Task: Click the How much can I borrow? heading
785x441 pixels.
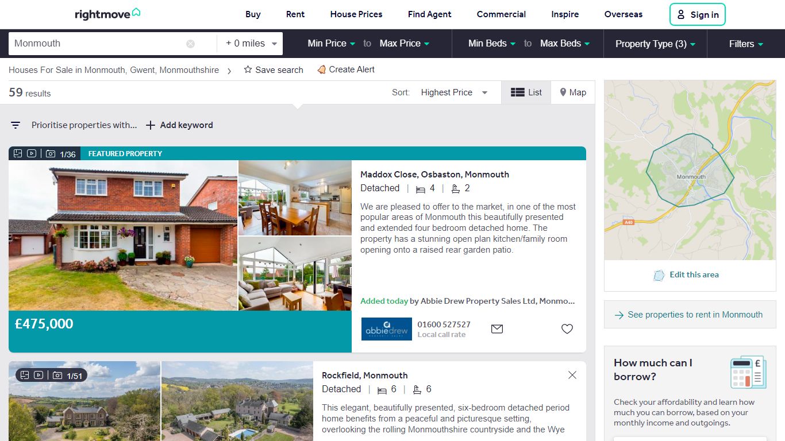Action: 653,370
